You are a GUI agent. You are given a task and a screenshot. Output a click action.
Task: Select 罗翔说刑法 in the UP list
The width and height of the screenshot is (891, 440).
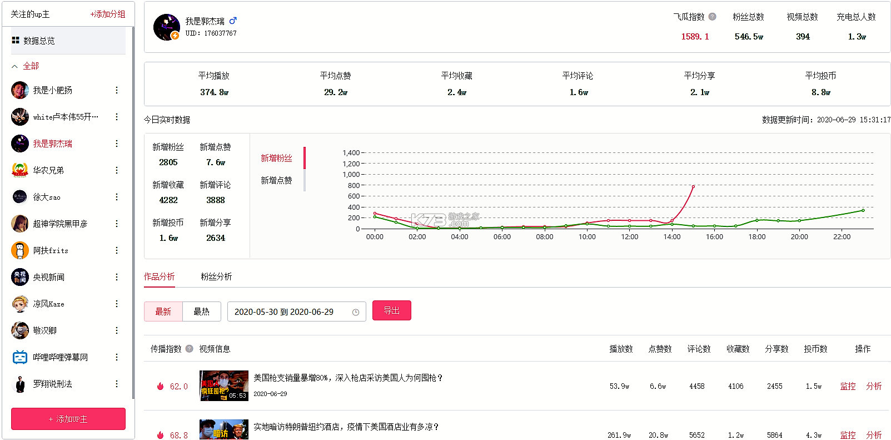click(53, 384)
